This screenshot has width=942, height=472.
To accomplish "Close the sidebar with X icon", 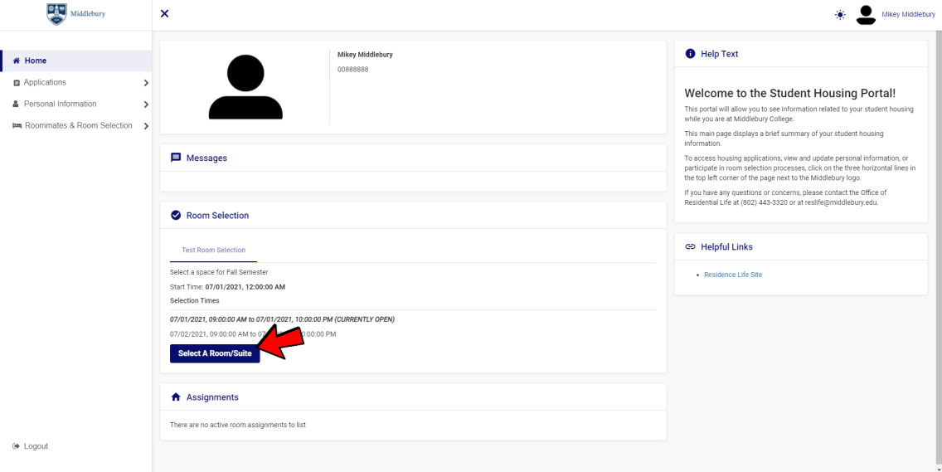I will [164, 13].
